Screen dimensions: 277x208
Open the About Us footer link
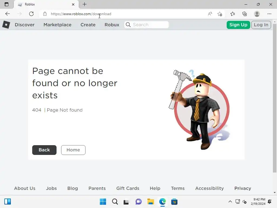[x=25, y=188]
